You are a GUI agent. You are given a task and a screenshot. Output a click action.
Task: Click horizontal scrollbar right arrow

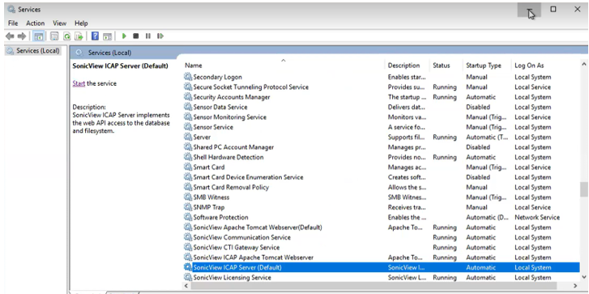coord(575,286)
